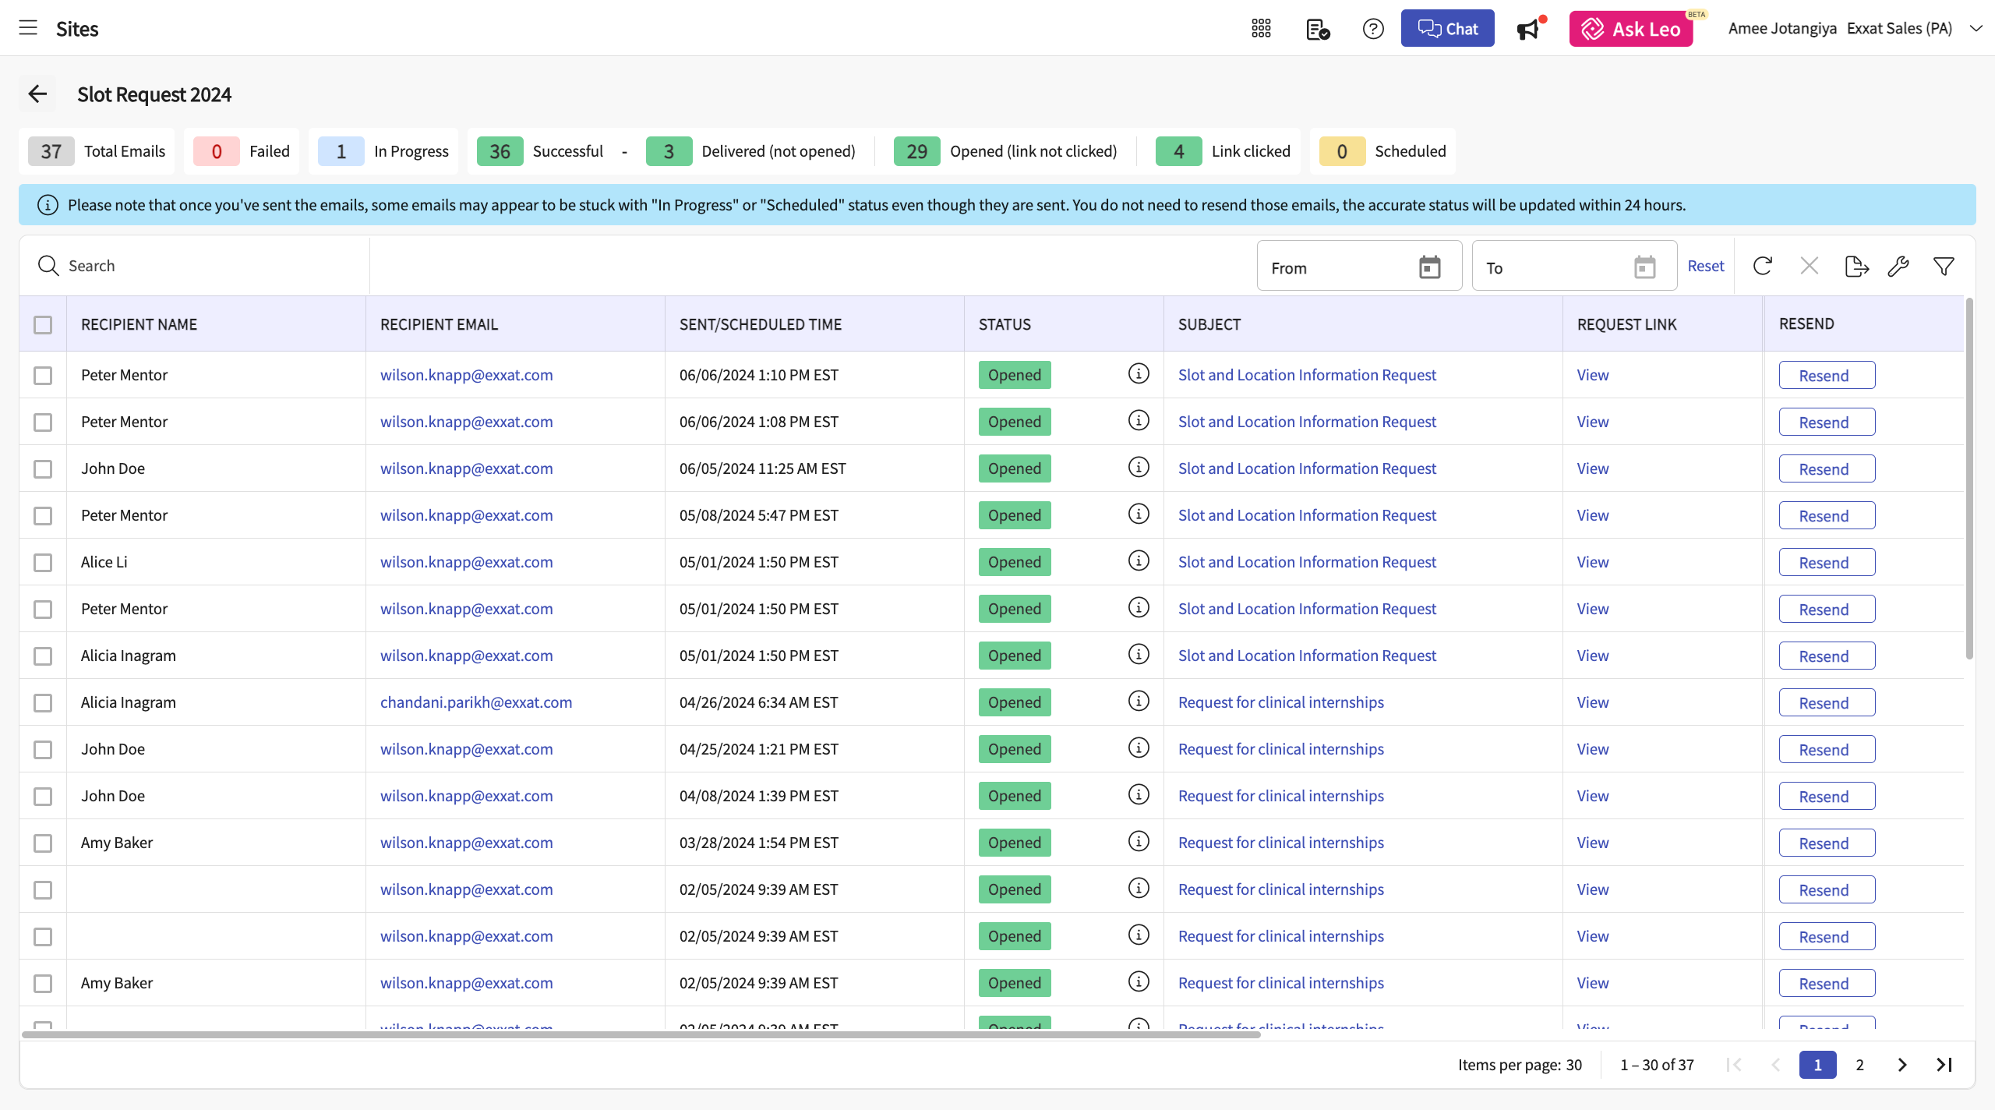Jump to the last page
Screen dimensions: 1995x1110
point(1944,1065)
